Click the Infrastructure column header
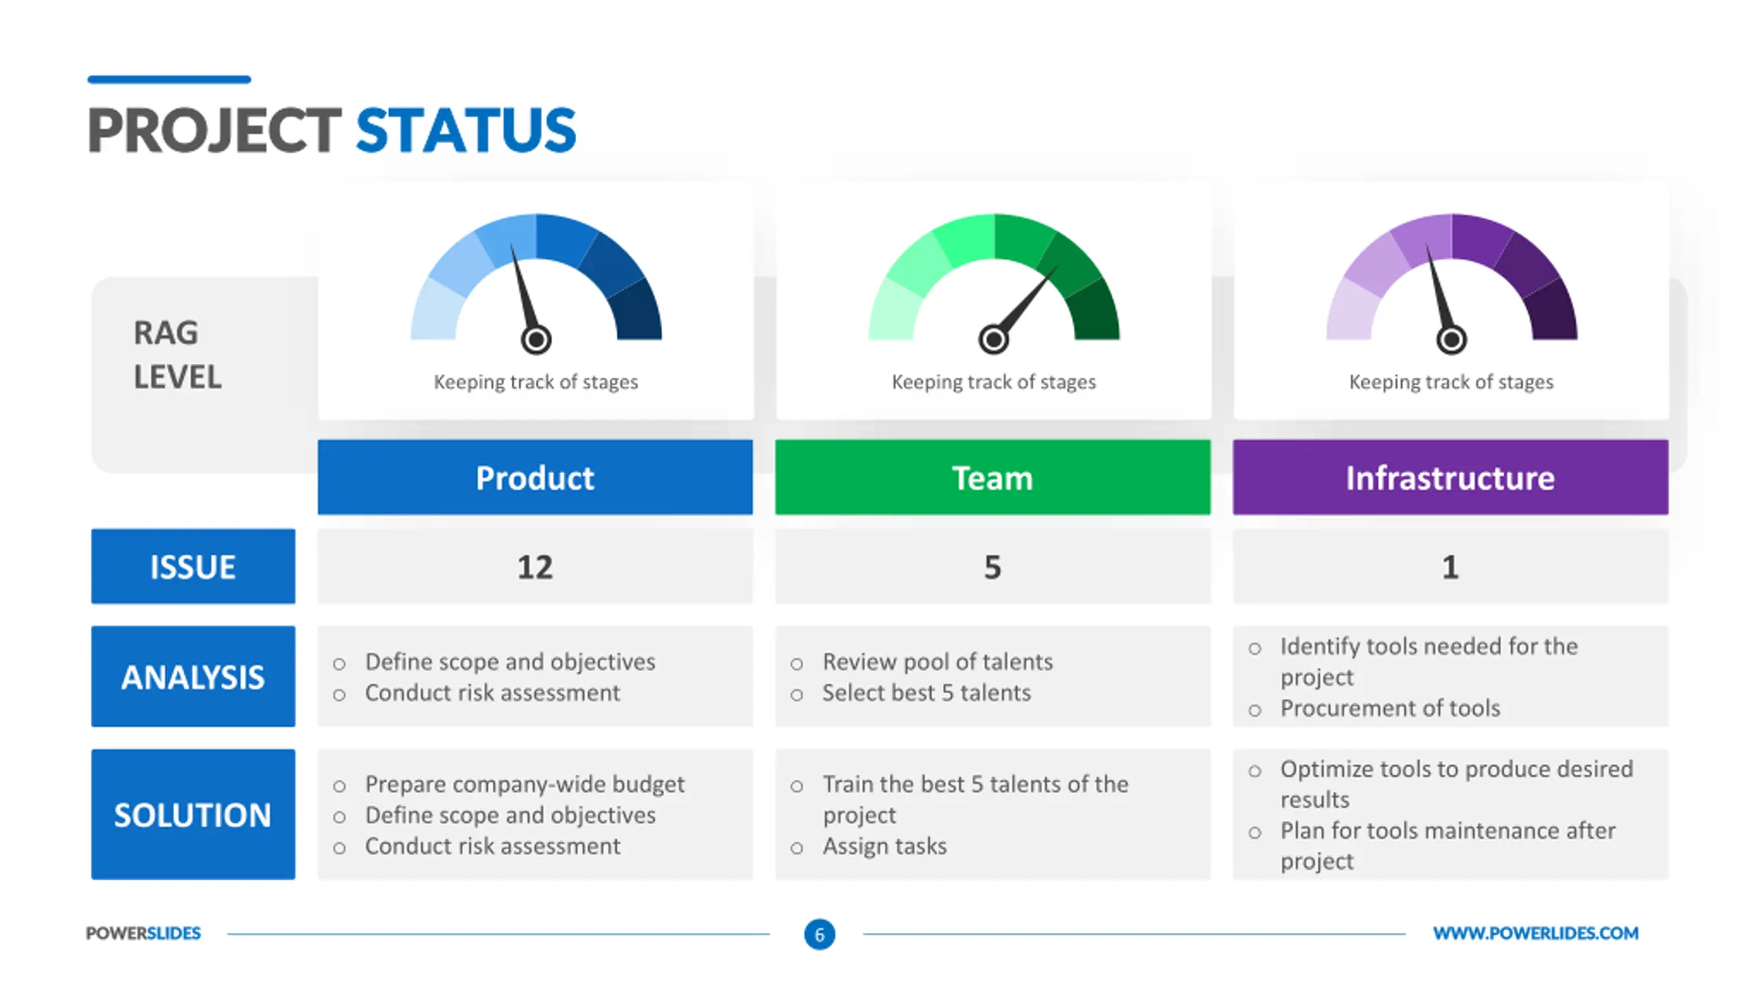 click(x=1450, y=477)
